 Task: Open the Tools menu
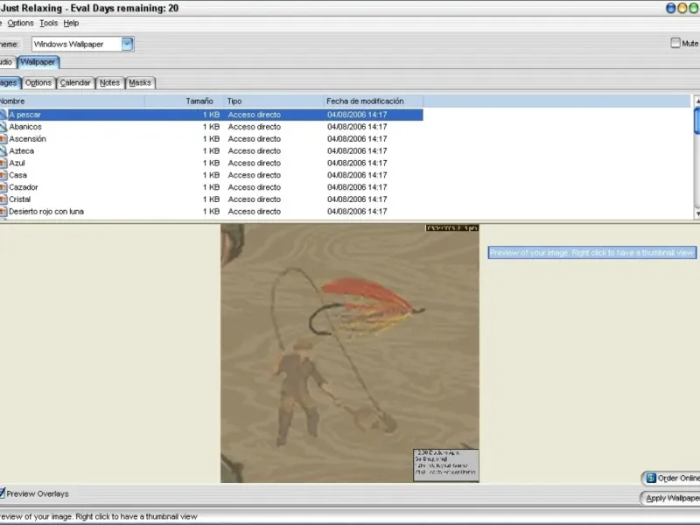(x=49, y=23)
